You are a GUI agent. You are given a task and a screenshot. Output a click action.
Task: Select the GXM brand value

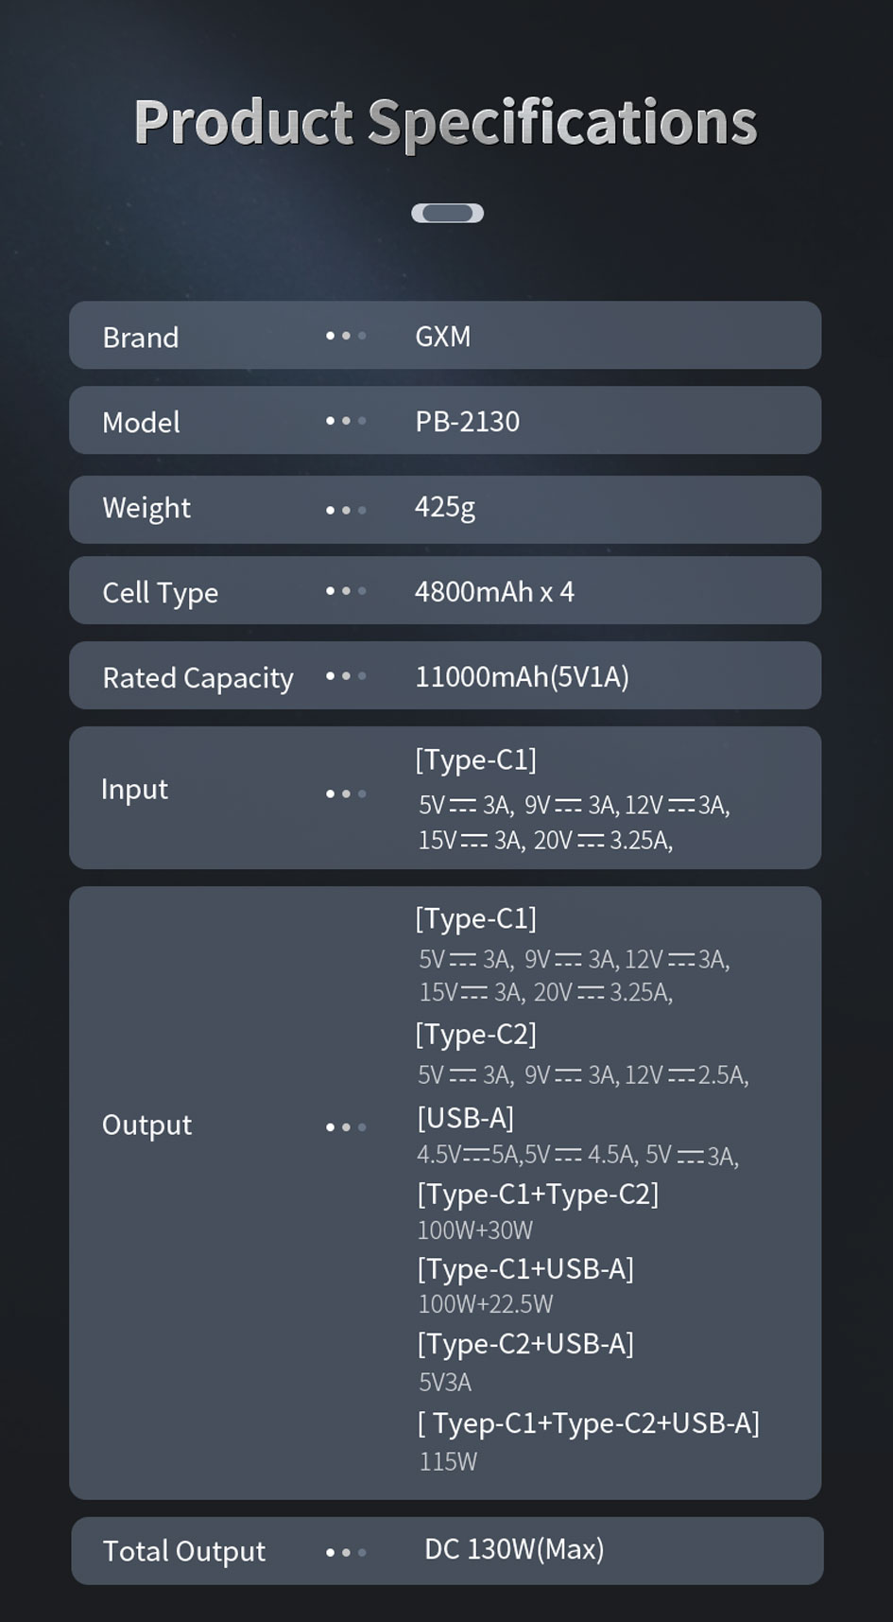[442, 337]
